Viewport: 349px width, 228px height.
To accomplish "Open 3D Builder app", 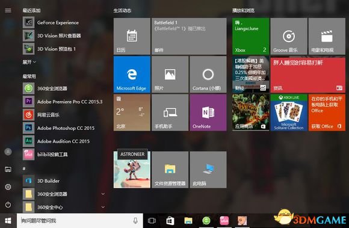I will click(41, 181).
